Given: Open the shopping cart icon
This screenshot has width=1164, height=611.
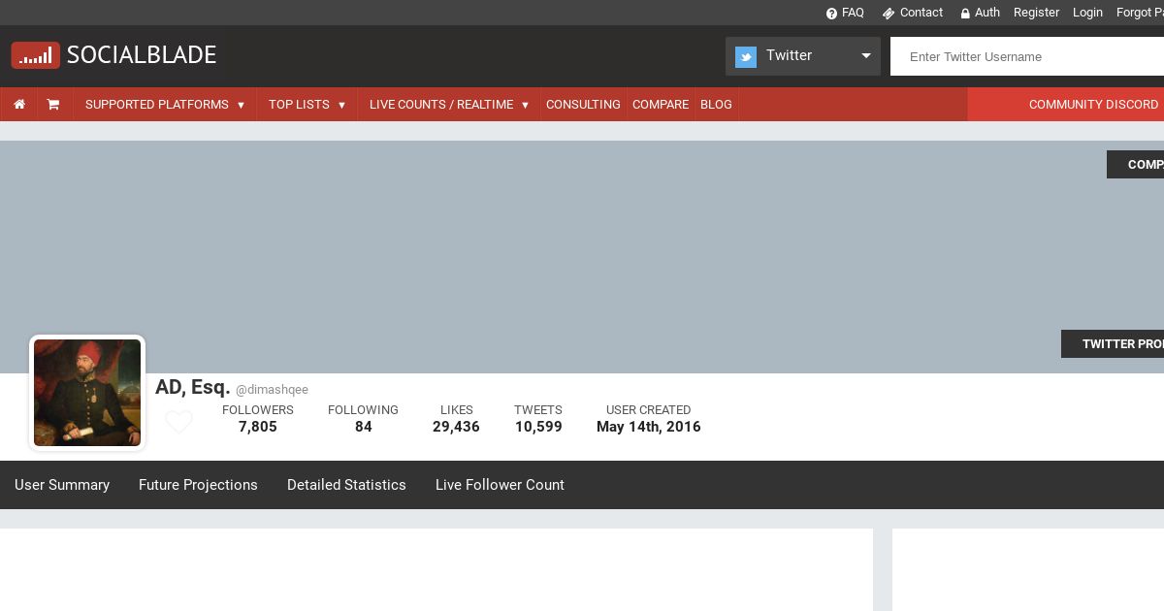Looking at the screenshot, I should pyautogui.click(x=53, y=104).
